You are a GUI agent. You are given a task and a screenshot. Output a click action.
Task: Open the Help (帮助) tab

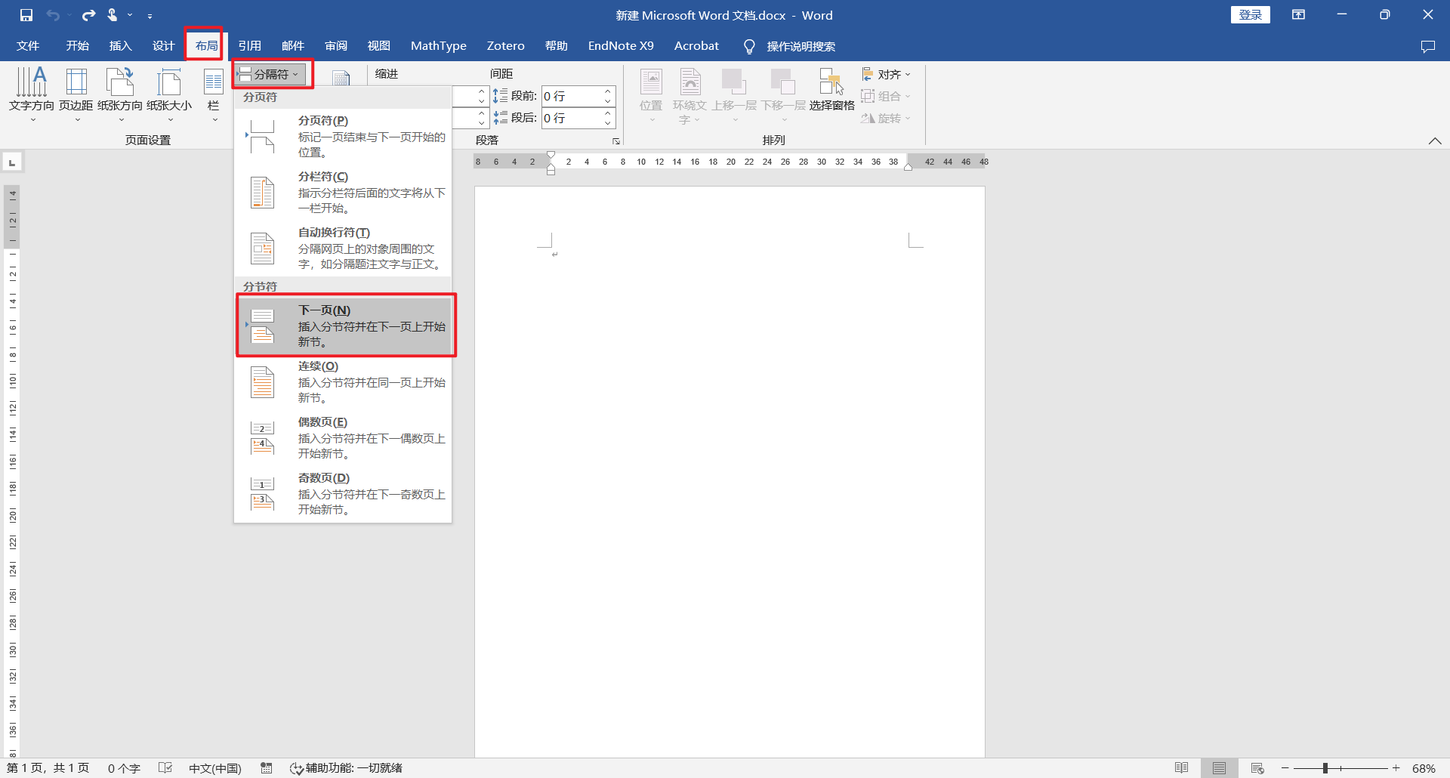557,46
